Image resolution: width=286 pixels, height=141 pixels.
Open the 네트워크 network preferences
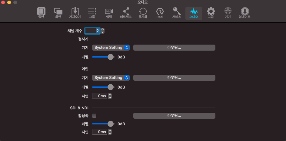[x=126, y=13]
